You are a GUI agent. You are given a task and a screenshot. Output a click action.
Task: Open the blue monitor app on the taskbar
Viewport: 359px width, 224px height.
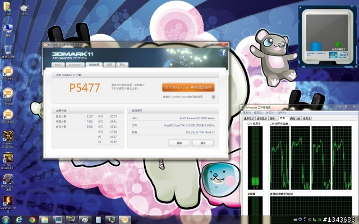point(58,220)
